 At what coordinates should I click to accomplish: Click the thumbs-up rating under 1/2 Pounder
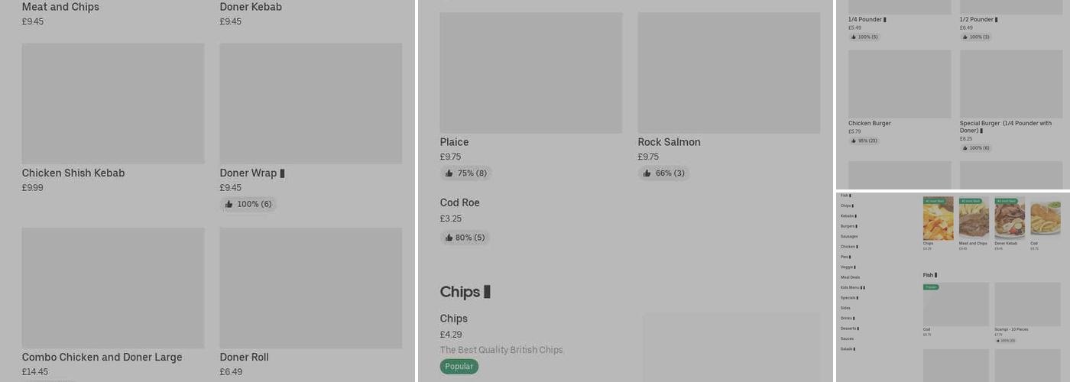coord(975,37)
